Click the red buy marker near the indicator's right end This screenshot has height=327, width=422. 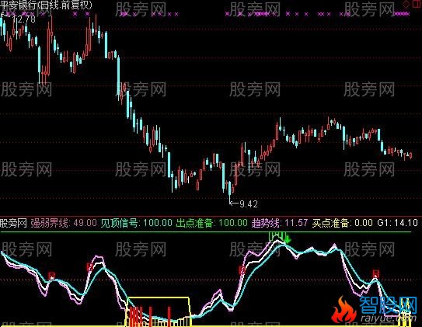point(375,273)
